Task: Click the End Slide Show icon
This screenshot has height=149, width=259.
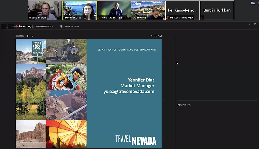Action: tap(61, 27)
